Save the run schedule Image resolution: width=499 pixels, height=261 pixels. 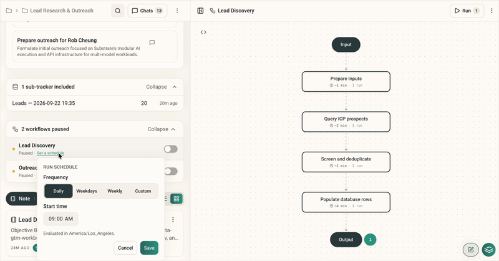tap(149, 248)
